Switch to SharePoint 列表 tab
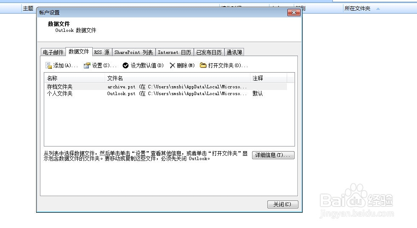The image size is (417, 228). pyautogui.click(x=133, y=52)
